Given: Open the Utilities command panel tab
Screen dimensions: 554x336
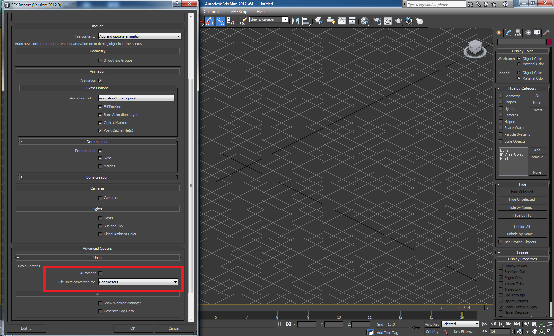Looking at the screenshot, I should coord(547,32).
